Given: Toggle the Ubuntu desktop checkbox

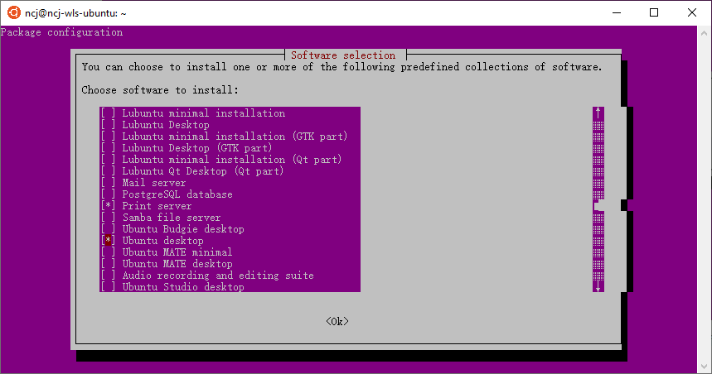Looking at the screenshot, I should tap(108, 240).
